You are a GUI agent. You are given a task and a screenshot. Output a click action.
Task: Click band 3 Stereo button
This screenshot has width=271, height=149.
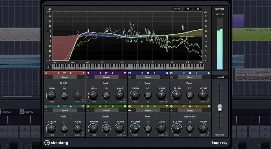(x=148, y=77)
